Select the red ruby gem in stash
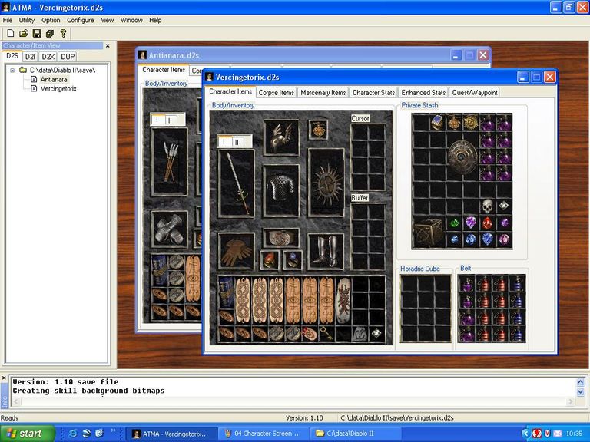 coord(488,223)
